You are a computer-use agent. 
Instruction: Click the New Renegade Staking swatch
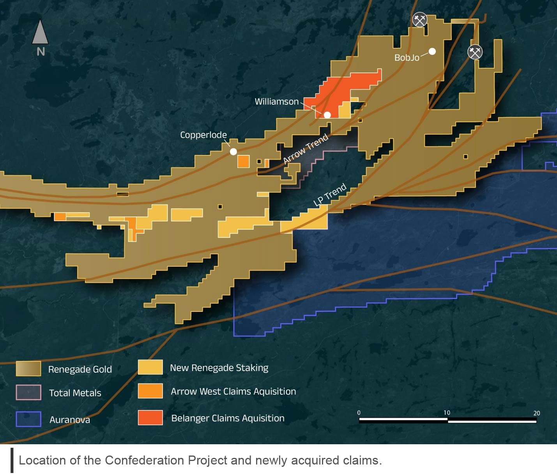pos(151,367)
